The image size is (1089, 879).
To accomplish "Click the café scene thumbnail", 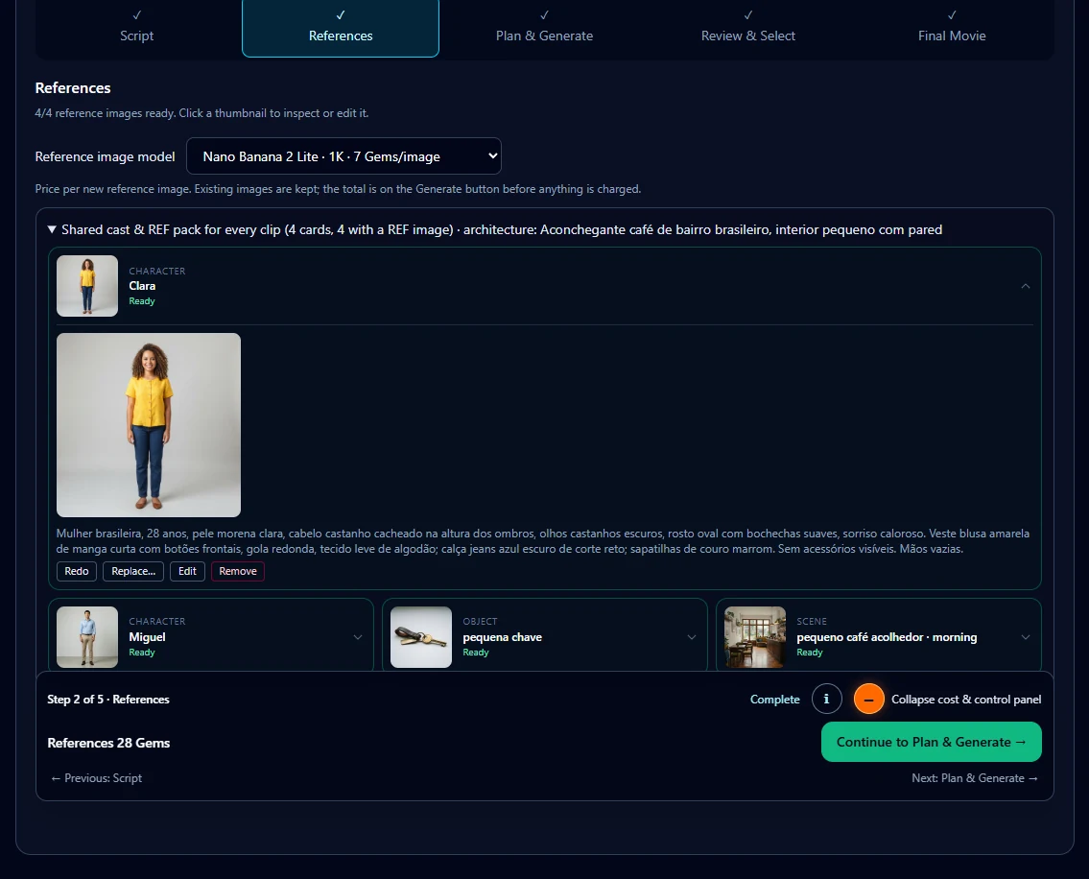I will 755,637.
